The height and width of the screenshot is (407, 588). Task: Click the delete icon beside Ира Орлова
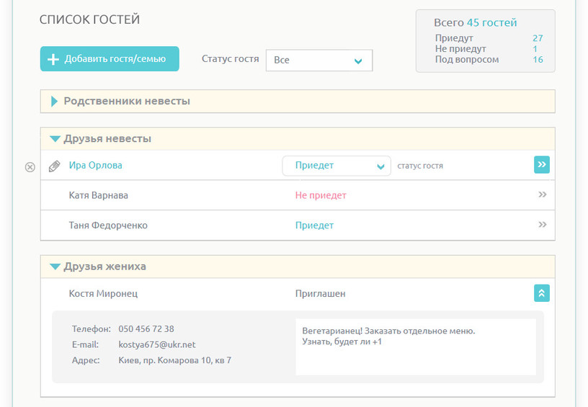pyautogui.click(x=30, y=167)
